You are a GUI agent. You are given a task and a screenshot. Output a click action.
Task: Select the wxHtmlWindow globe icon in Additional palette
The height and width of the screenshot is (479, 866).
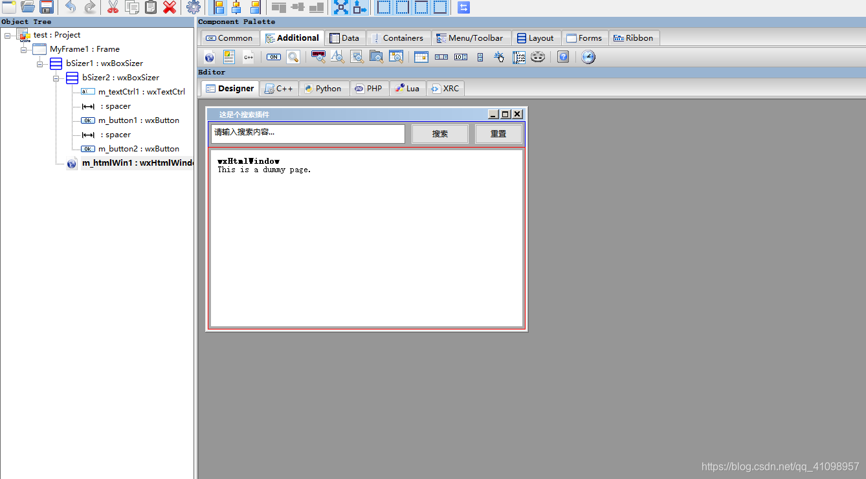[208, 57]
